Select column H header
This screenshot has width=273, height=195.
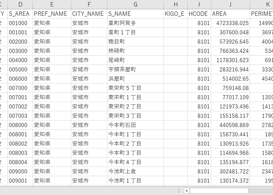(175, 4)
